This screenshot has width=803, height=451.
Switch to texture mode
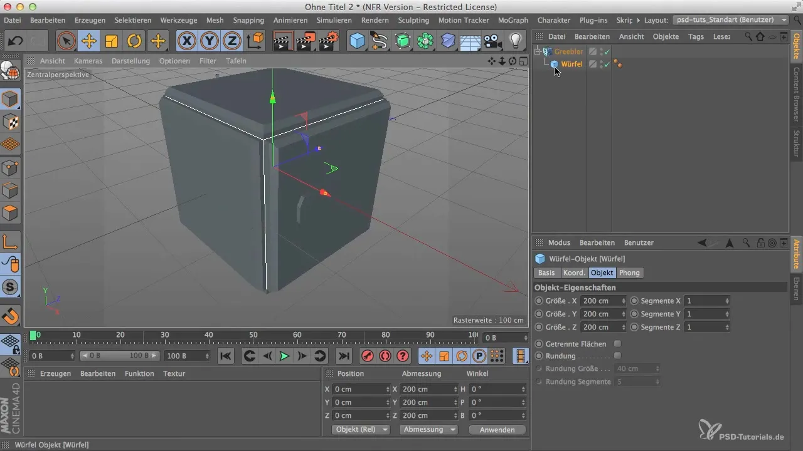11,122
